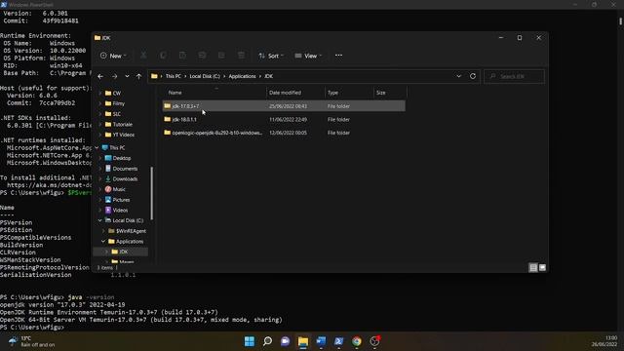Open the New item dropdown

coord(113,56)
